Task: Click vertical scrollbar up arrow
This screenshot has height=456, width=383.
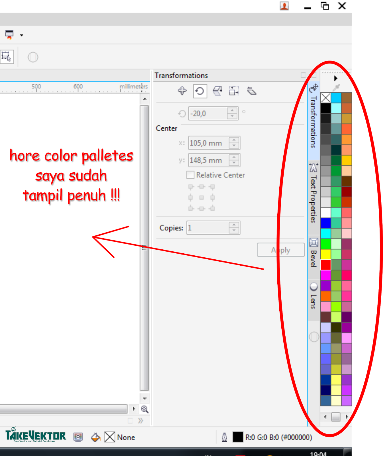Action: tap(145, 99)
